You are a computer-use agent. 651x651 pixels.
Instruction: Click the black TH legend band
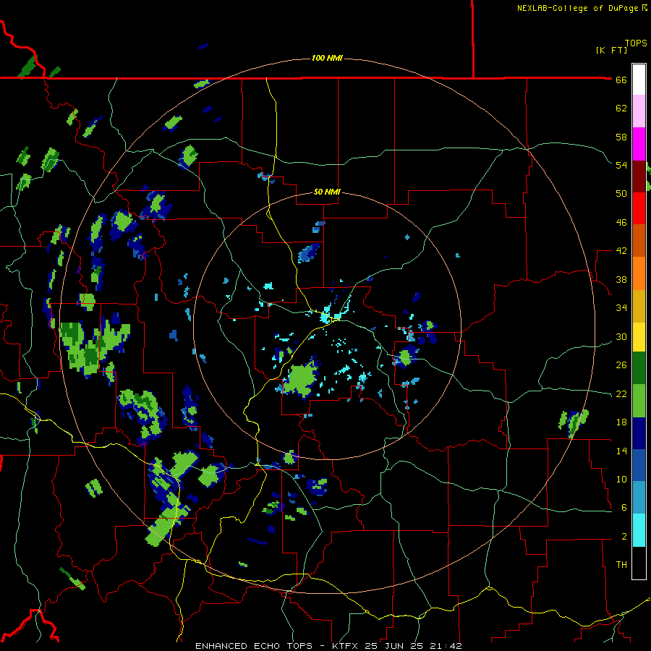click(x=639, y=563)
